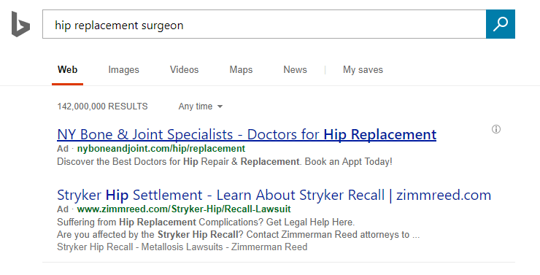540x275 pixels.
Task: Click the 142,000,000 RESULTS count text
Action: 102,106
